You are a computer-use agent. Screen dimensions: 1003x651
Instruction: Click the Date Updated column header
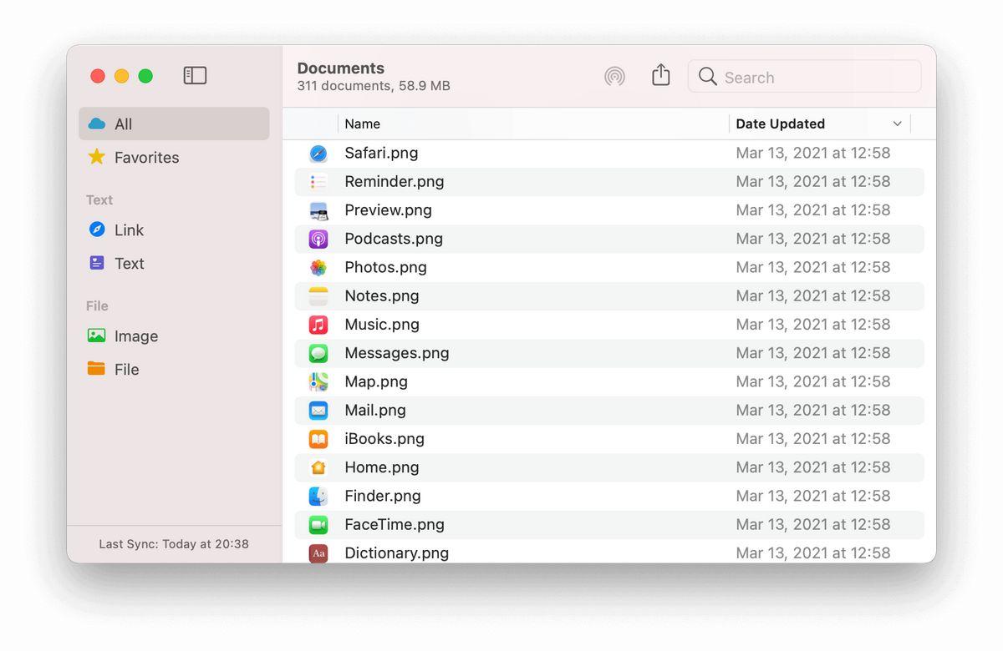pyautogui.click(x=780, y=124)
